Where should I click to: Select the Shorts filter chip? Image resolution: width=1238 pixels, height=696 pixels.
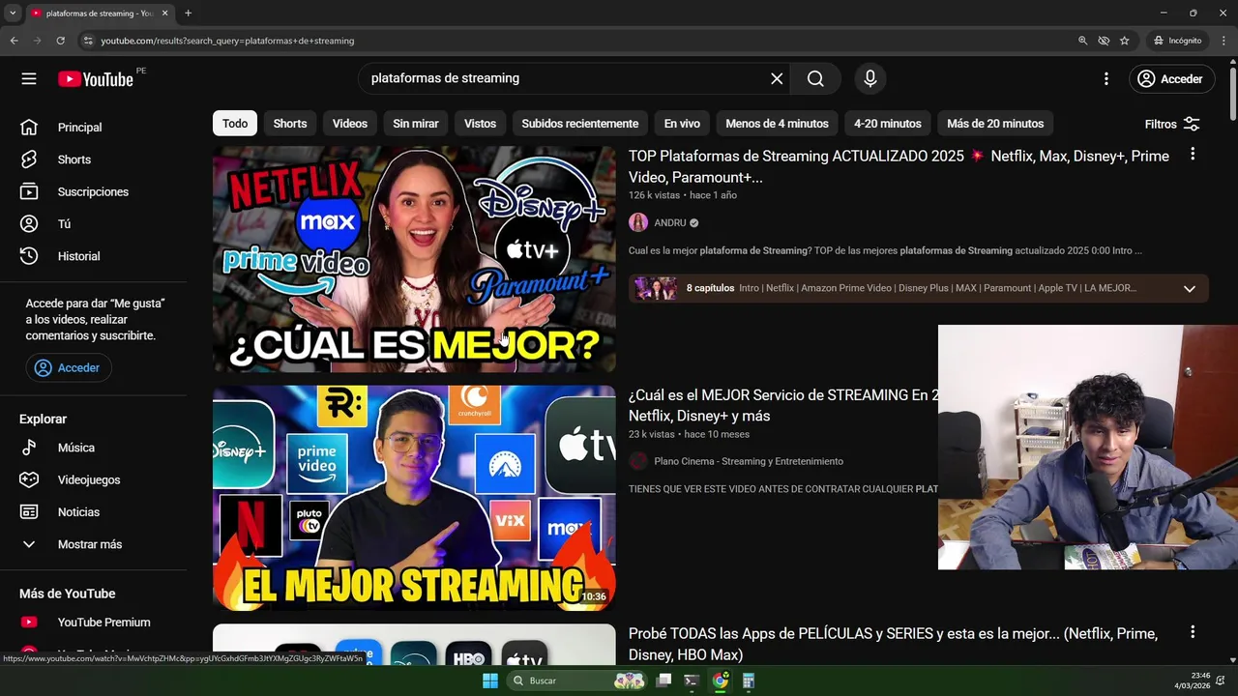[x=290, y=124]
